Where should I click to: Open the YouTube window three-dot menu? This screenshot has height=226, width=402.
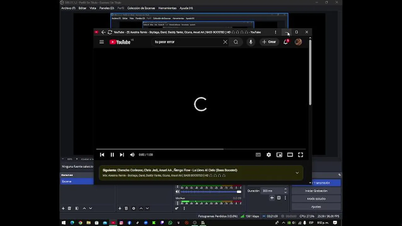tap(275, 32)
